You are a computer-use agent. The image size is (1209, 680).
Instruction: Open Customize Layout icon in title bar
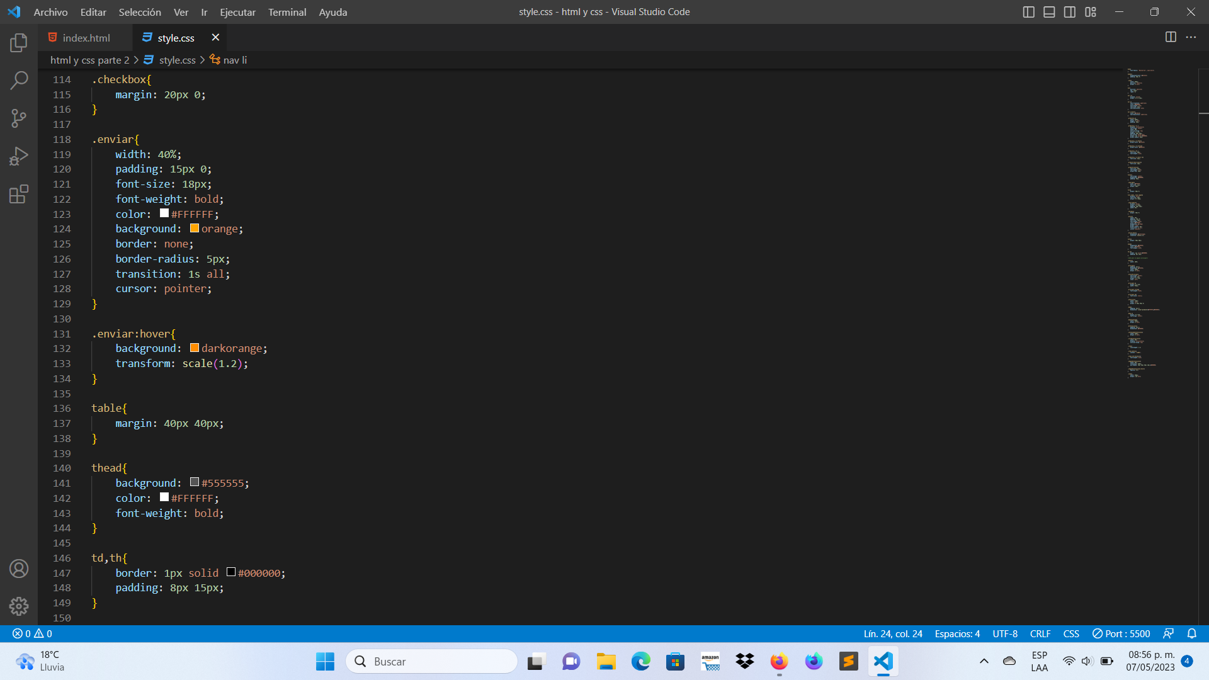pos(1091,12)
